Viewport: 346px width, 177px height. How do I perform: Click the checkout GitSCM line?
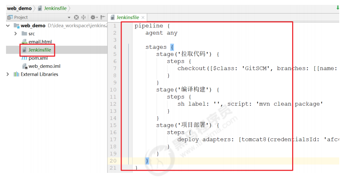(258, 68)
